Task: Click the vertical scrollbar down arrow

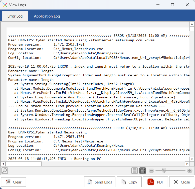Action: (192, 159)
